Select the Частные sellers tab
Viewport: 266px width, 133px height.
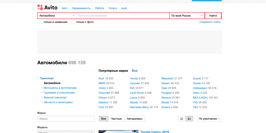coord(116,119)
